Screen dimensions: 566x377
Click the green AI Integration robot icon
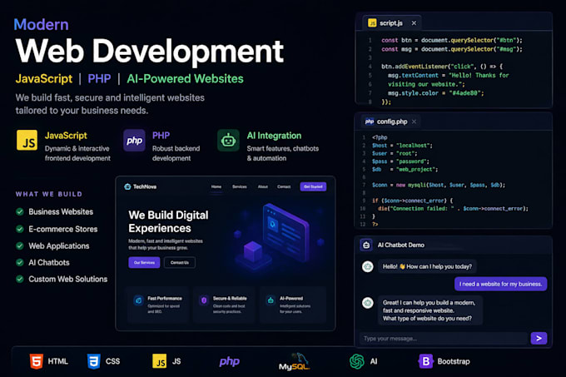(x=228, y=141)
